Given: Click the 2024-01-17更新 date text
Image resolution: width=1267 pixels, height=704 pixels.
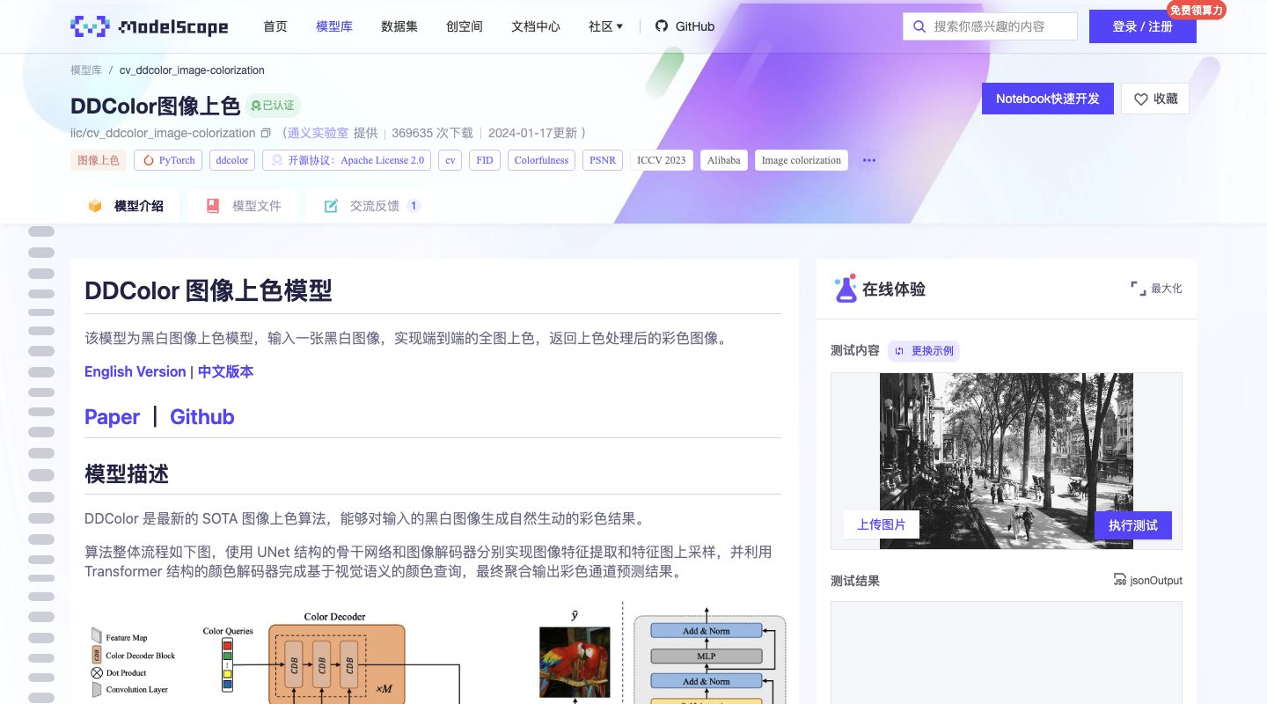Looking at the screenshot, I should pyautogui.click(x=533, y=133).
